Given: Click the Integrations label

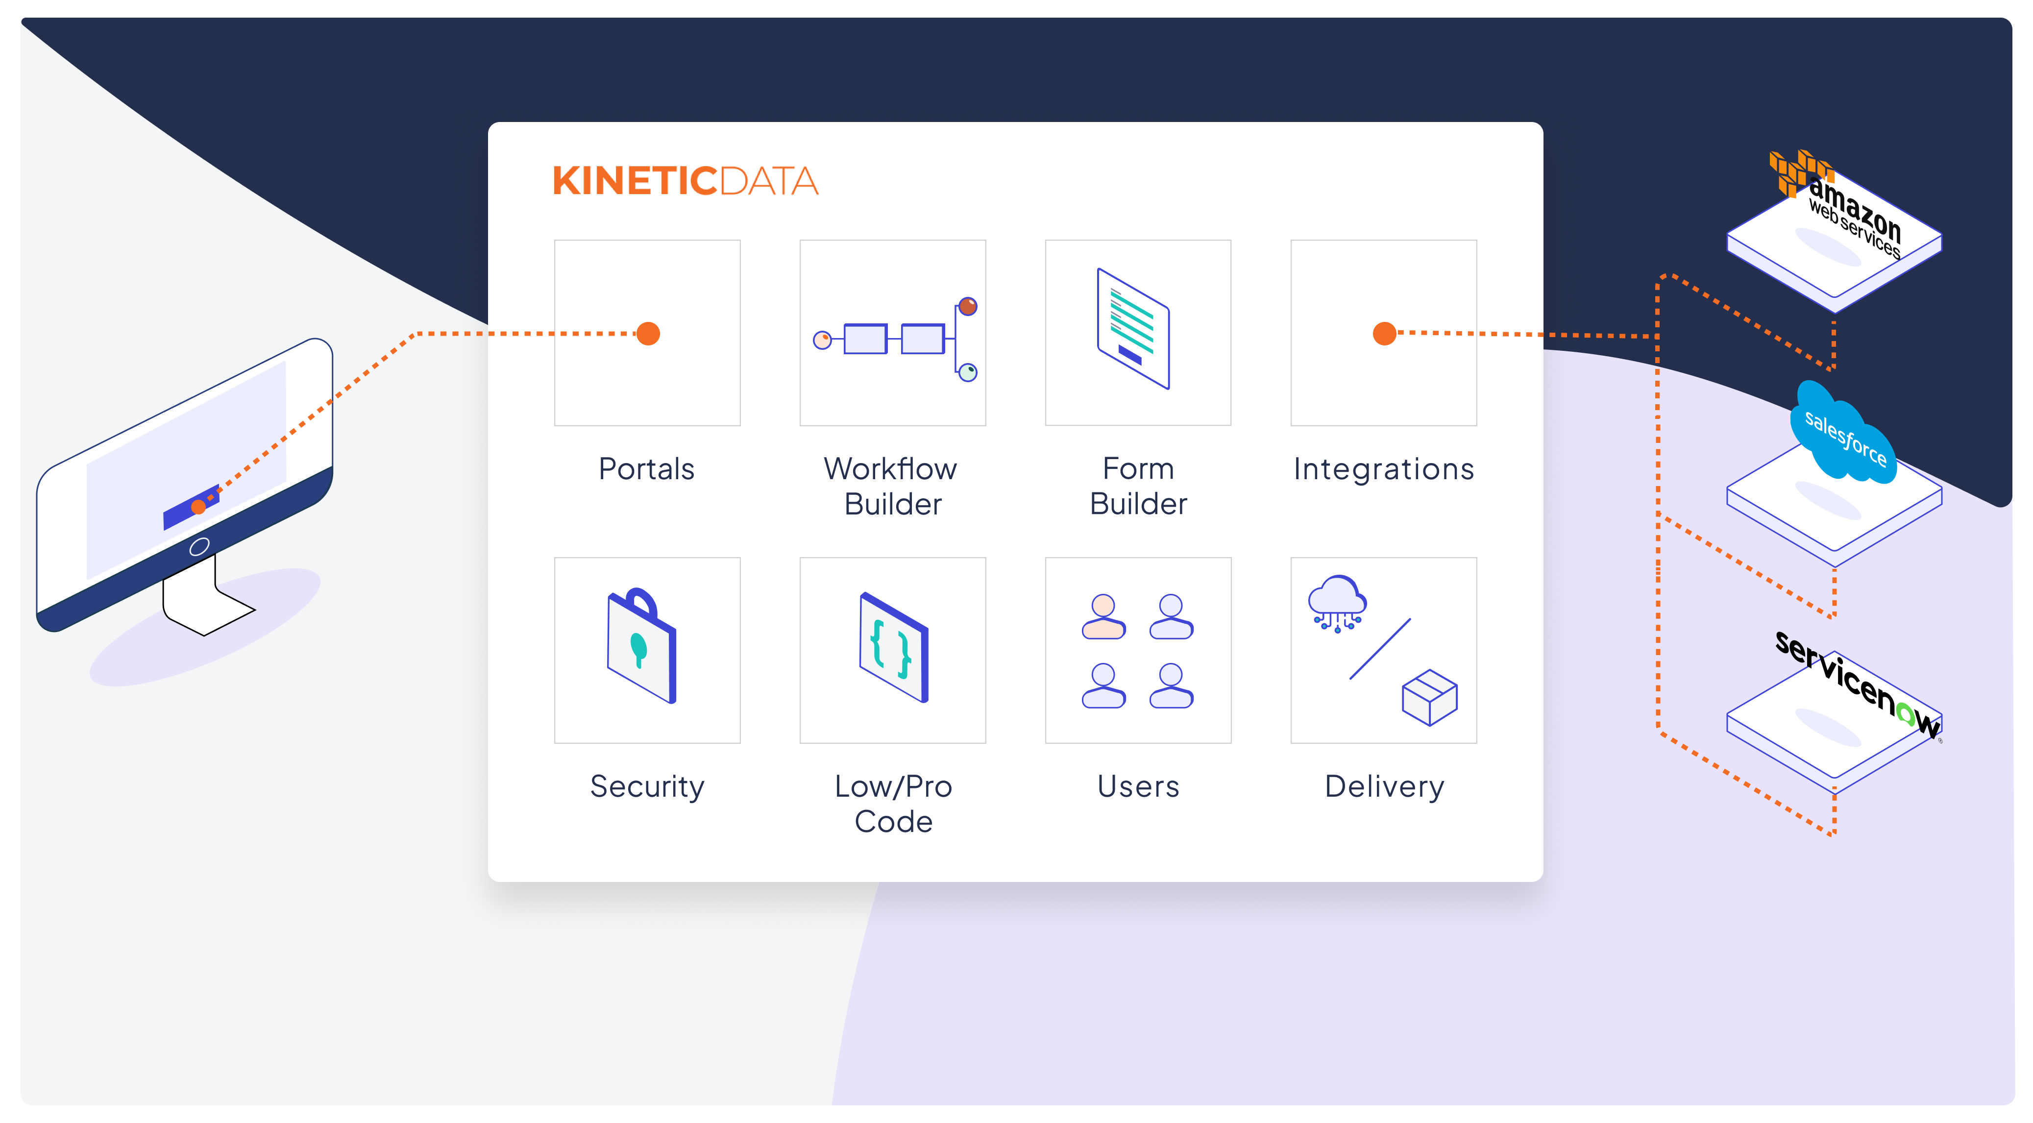Looking at the screenshot, I should point(1383,469).
